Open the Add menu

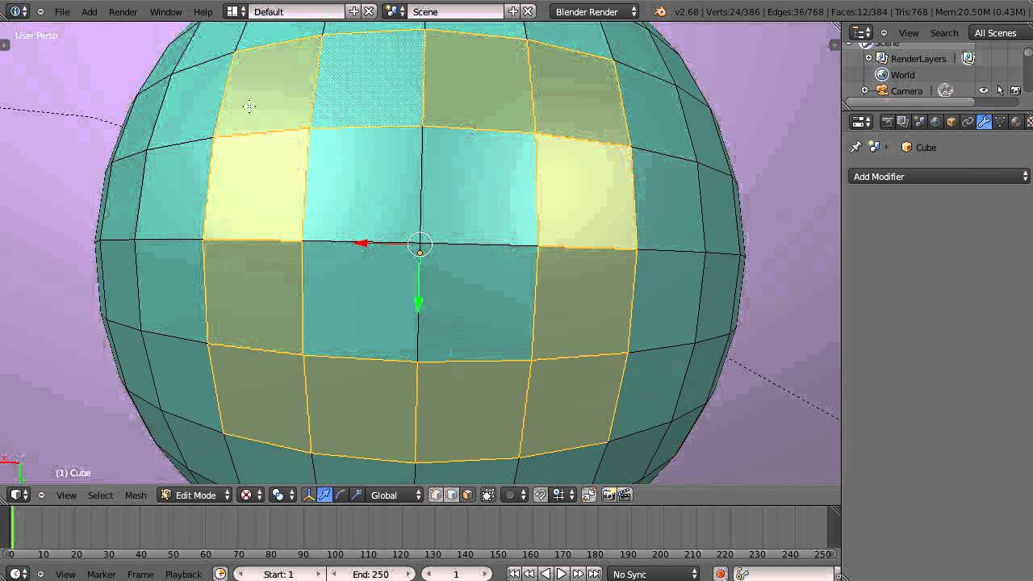pyautogui.click(x=90, y=11)
